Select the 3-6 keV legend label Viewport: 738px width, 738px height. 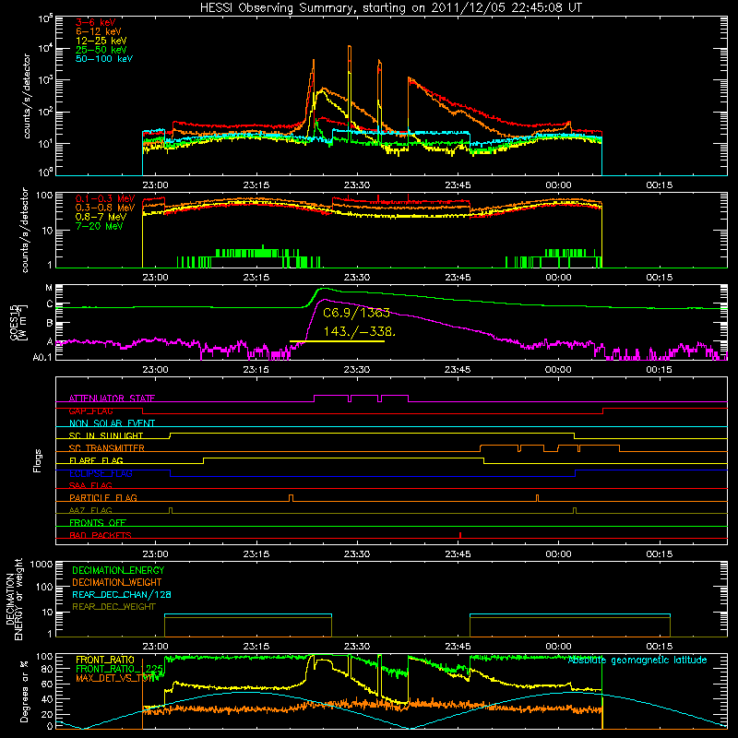95,22
